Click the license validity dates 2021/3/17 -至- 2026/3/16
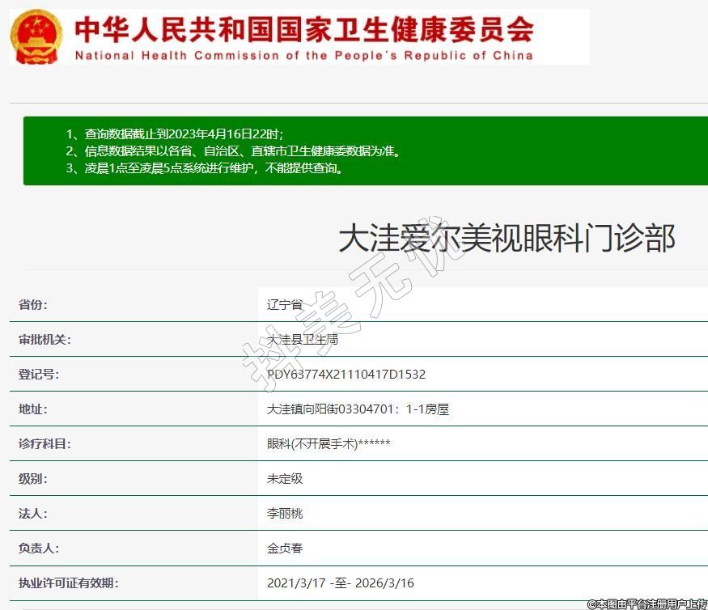 tap(340, 583)
